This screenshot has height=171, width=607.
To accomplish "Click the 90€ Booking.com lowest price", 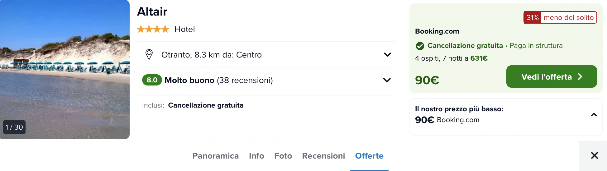I will 447,120.
